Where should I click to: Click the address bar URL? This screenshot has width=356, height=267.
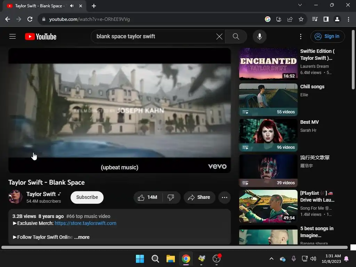point(89,19)
